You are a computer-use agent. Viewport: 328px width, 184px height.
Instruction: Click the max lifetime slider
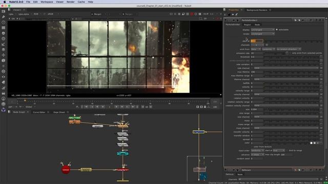point(291,72)
